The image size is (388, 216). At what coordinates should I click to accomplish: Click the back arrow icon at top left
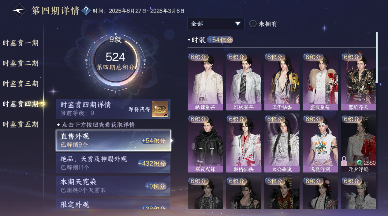[x=19, y=10]
